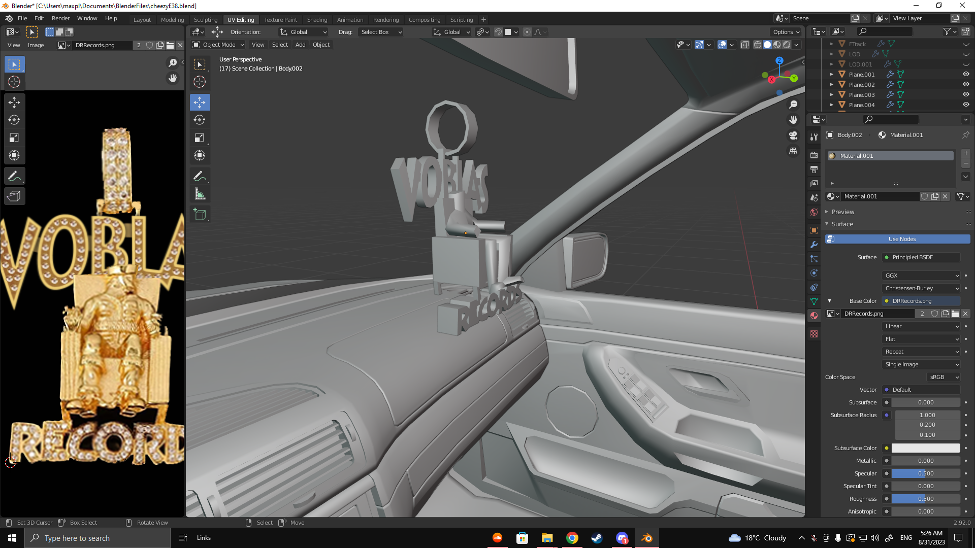Click the Material.001 name field

[880, 196]
